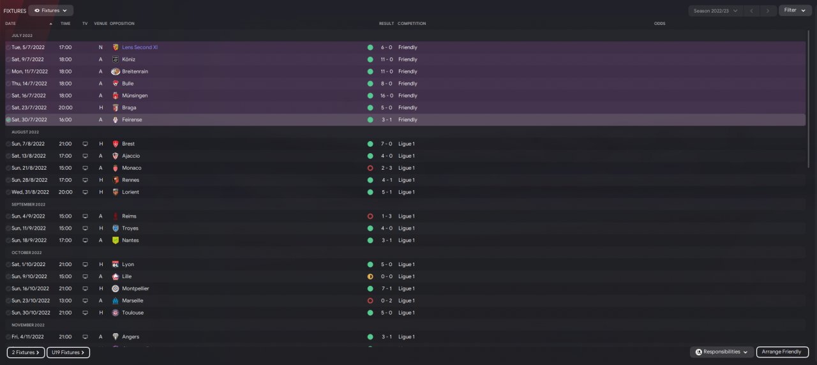Click the TV broadcast icon for the Toulouse match

(85, 313)
